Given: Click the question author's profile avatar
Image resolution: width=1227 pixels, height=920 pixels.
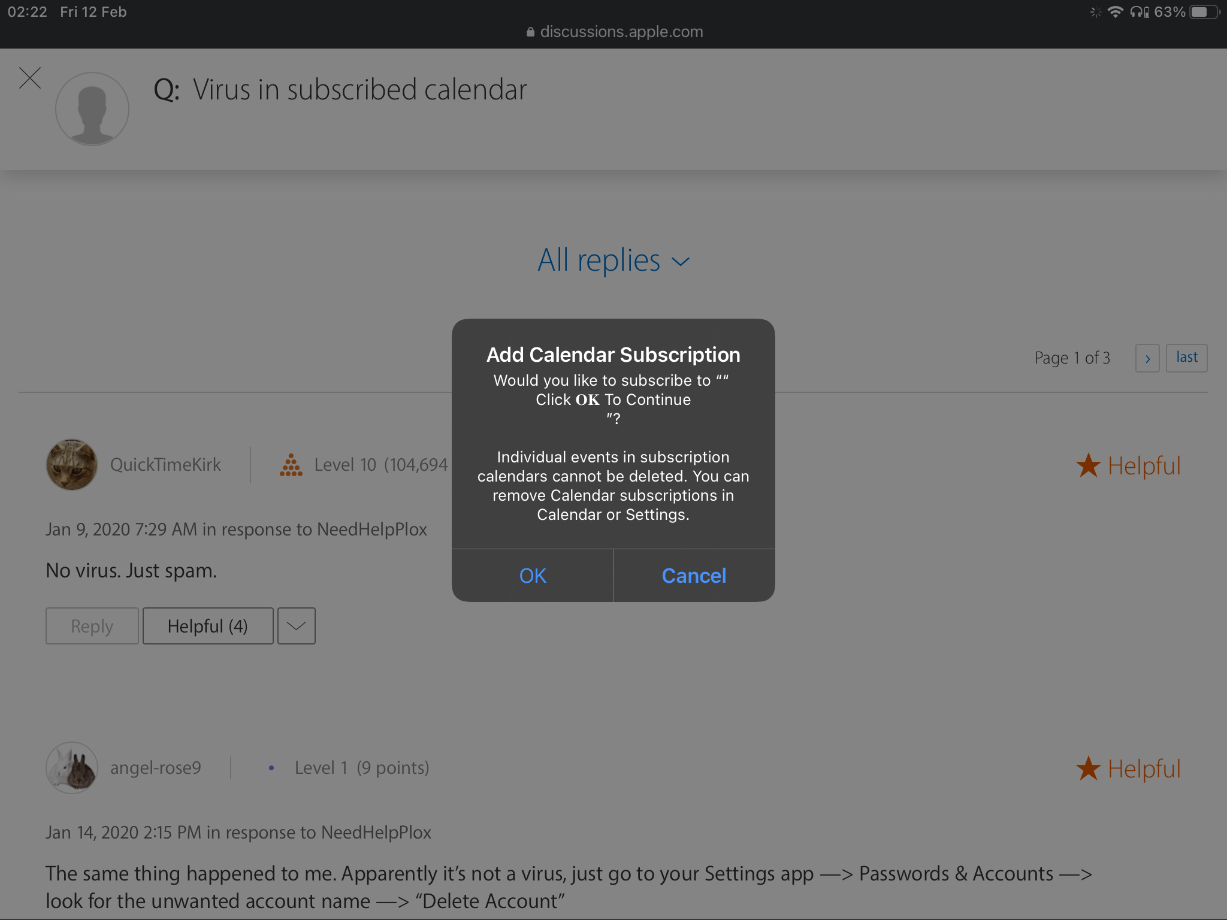Looking at the screenshot, I should click(92, 109).
